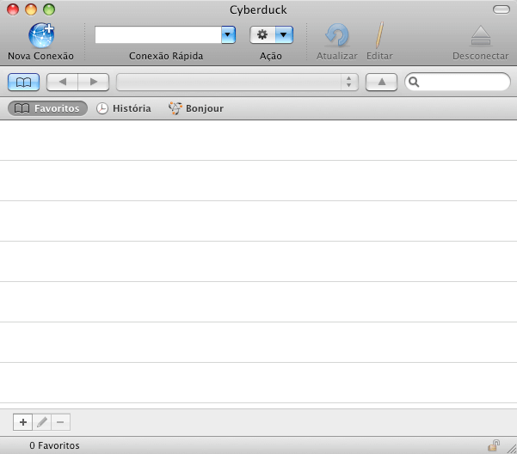The height and width of the screenshot is (454, 517).
Task: Open the Ação dropdown arrow
Action: click(x=284, y=35)
